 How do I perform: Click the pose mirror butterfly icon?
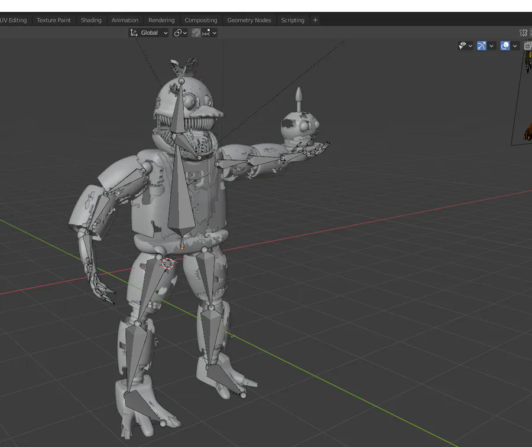pos(523,33)
